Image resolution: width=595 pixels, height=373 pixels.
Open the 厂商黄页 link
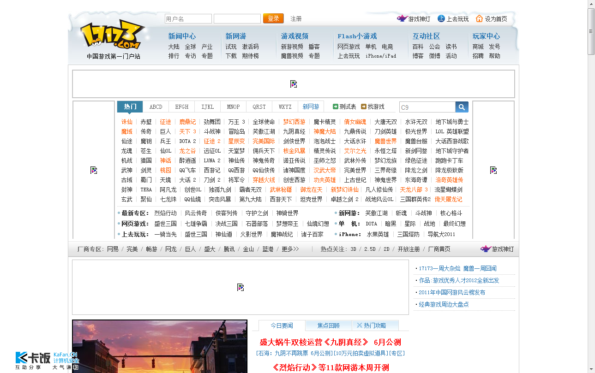tap(439, 249)
